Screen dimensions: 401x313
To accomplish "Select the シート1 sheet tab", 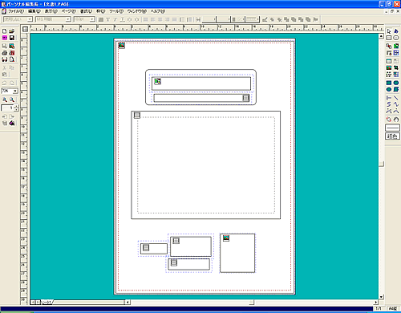I will tap(47, 303).
